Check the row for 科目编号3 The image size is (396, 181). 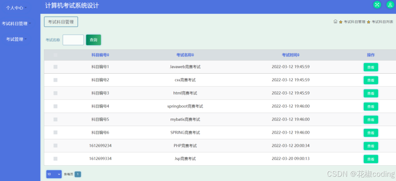(x=55, y=93)
